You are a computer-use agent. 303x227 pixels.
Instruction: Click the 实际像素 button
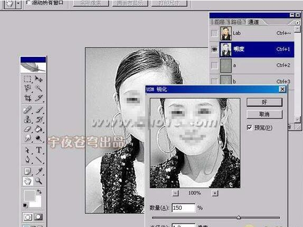click(91, 3)
